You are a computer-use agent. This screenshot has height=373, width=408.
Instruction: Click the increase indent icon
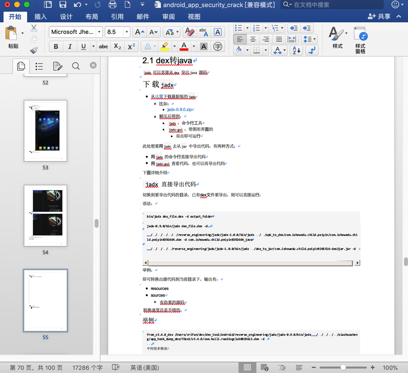coord(307,28)
